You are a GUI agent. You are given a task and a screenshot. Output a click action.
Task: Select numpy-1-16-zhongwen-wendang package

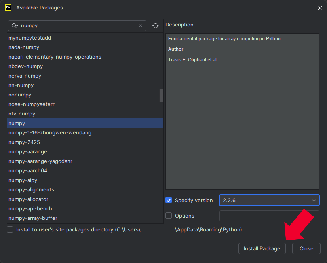pos(50,133)
